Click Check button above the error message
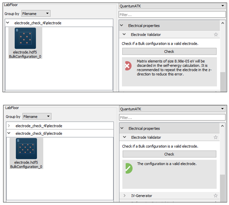Image resolution: width=229 pixels, height=205 pixels. click(169, 51)
